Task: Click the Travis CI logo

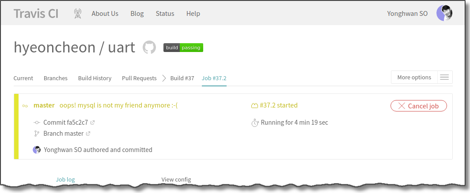Action: click(36, 14)
